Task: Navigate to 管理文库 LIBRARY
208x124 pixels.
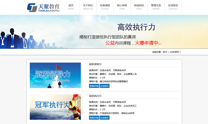Action: [x=156, y=7]
